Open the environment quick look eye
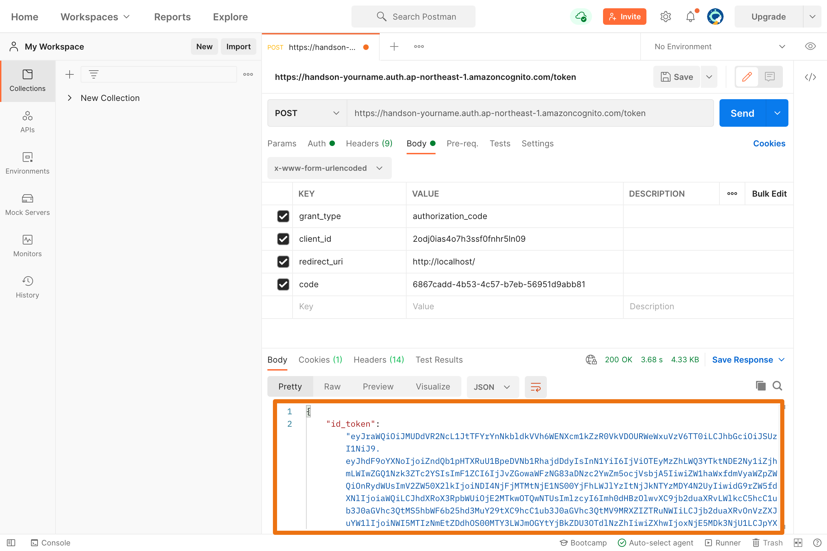 [810, 46]
